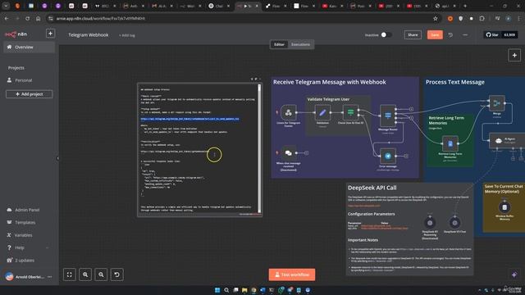Go back in browser history
Screen dimensions: 525x295
[x=7, y=18]
